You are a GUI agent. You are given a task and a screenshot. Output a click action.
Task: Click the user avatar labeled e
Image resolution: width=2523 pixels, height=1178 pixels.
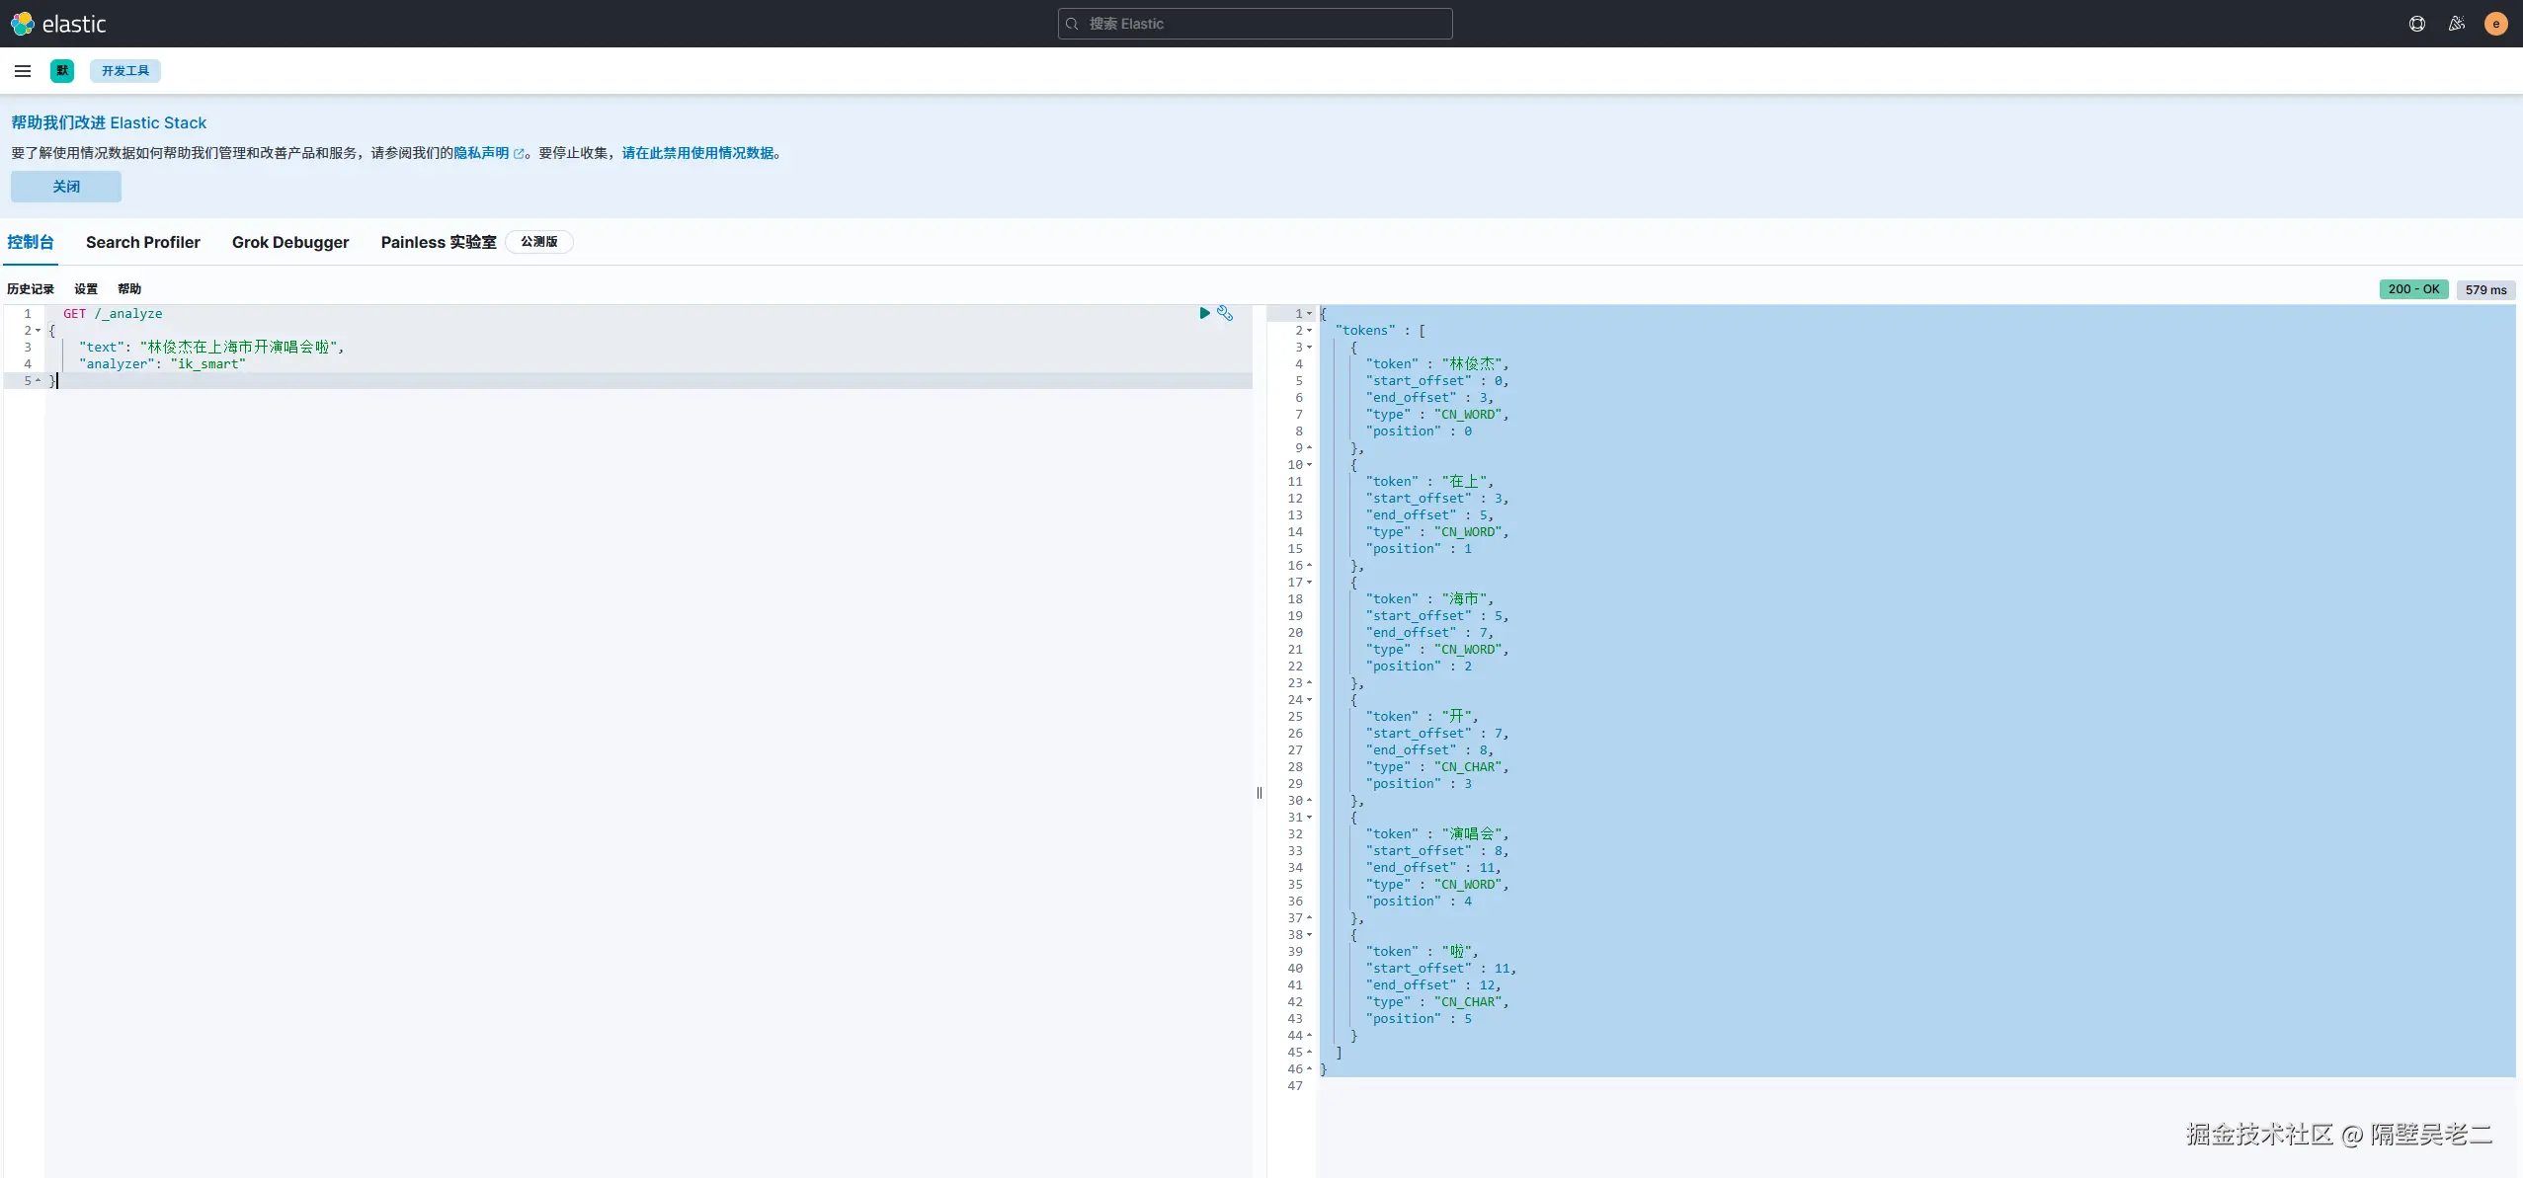coord(2496,24)
